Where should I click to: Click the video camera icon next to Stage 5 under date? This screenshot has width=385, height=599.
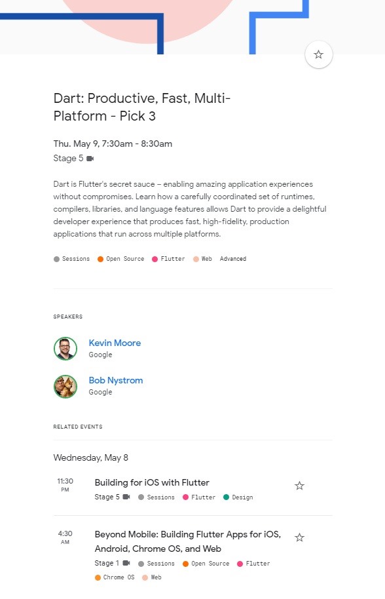[x=90, y=158]
